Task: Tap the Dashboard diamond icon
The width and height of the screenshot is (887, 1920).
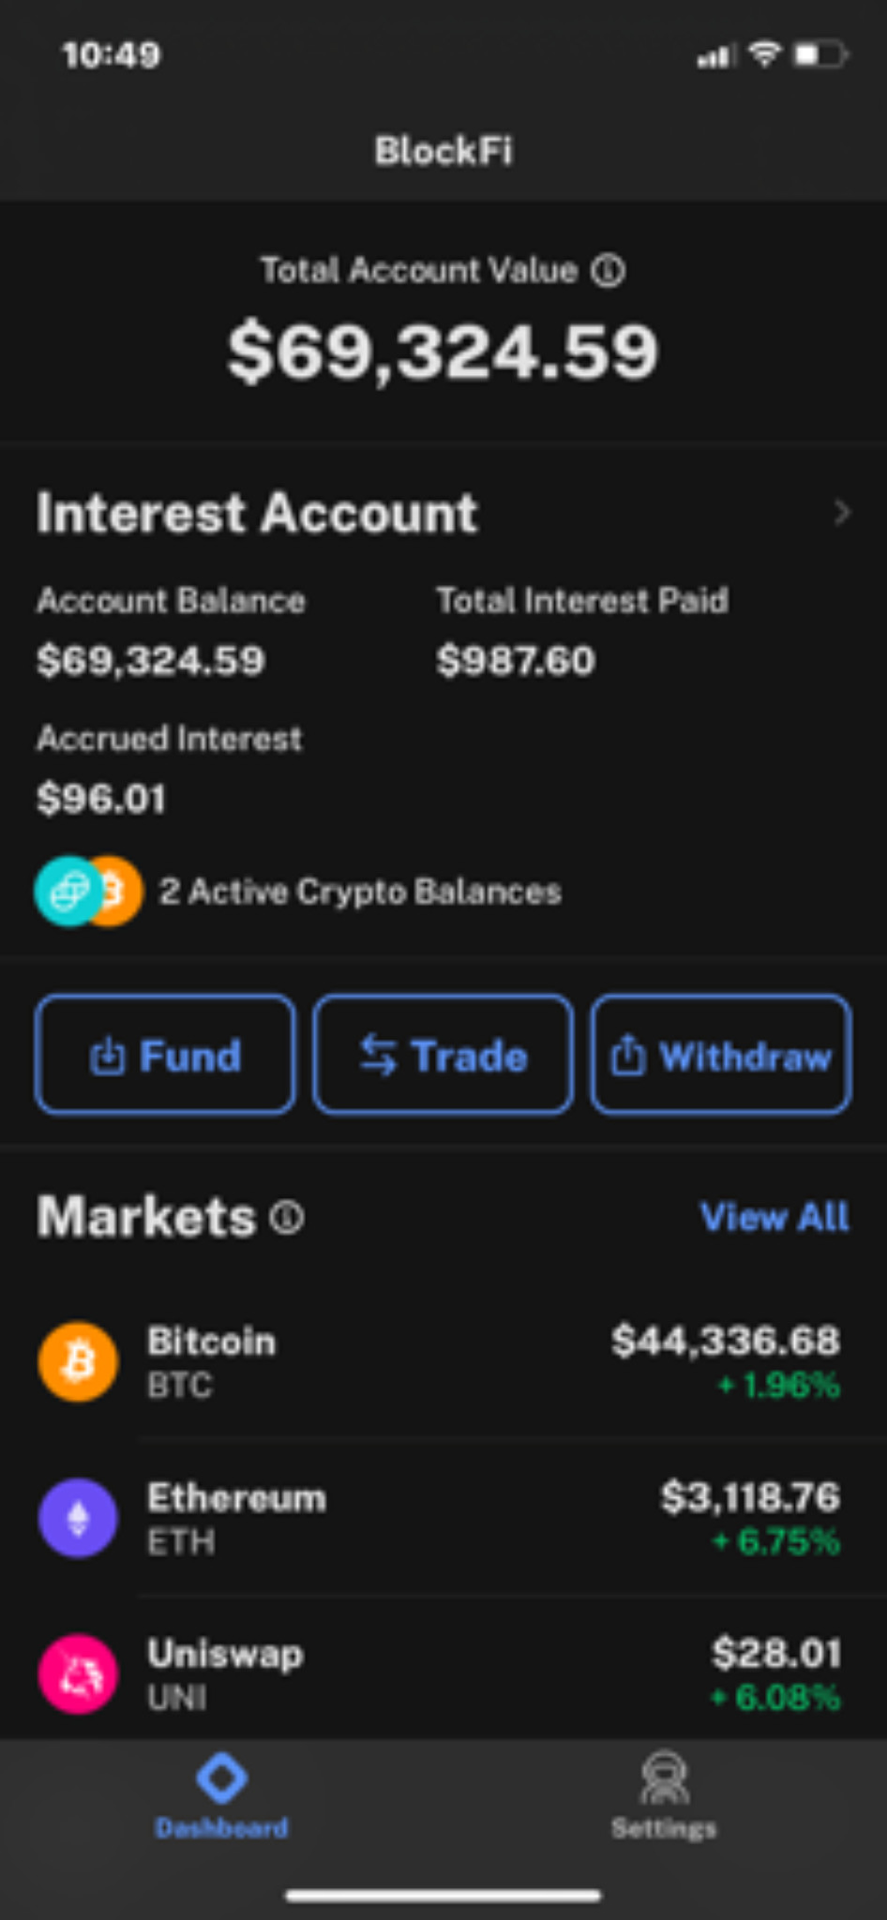Action: 221,1777
